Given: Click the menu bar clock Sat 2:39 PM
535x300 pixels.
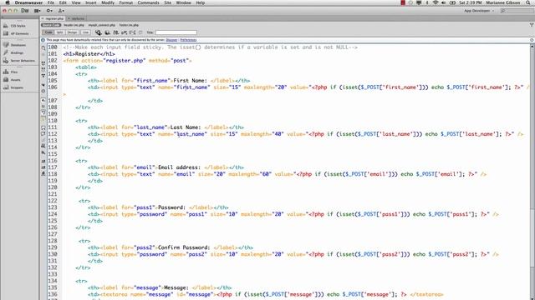Looking at the screenshot, I should (x=470, y=2).
